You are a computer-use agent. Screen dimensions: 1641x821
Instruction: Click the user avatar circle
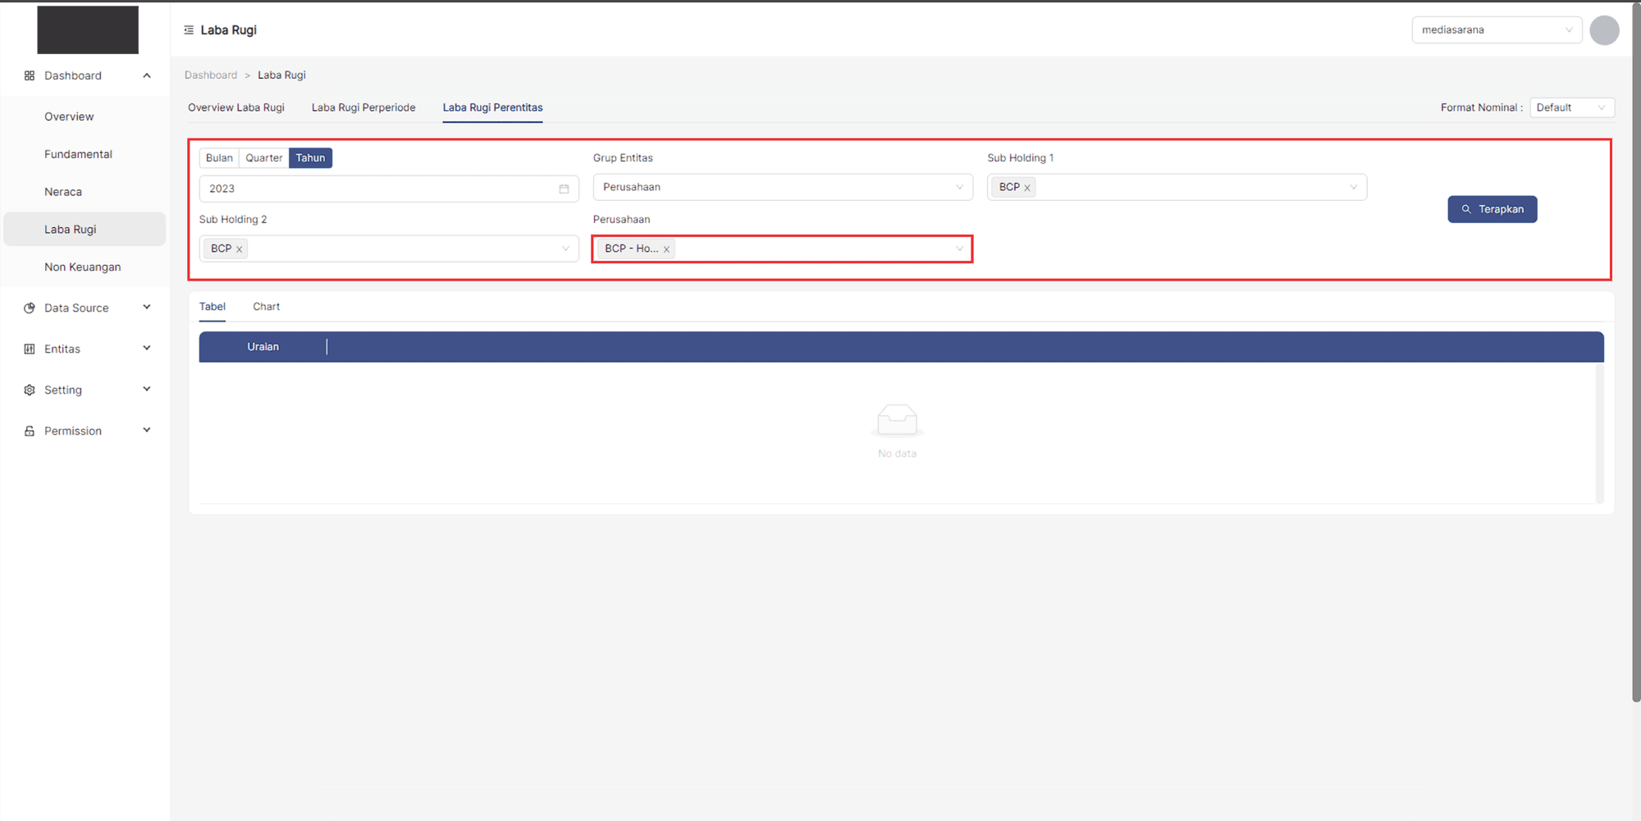[1603, 30]
